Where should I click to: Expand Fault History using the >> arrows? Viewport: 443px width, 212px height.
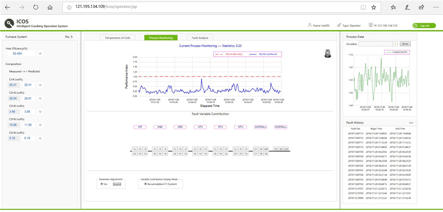pos(411,122)
